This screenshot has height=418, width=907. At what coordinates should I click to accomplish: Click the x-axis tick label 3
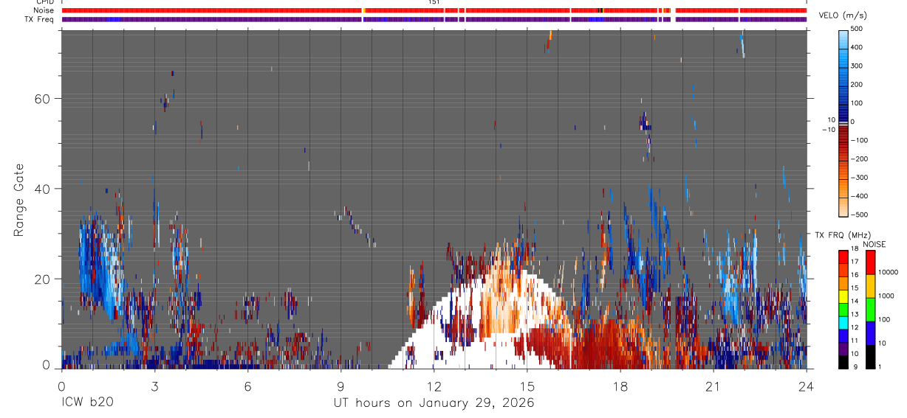154,386
